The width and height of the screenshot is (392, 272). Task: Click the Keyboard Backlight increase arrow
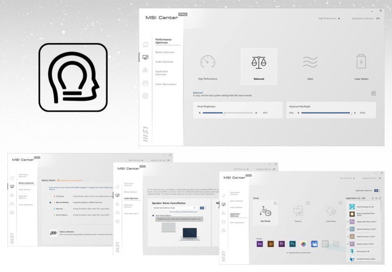tap(355, 113)
